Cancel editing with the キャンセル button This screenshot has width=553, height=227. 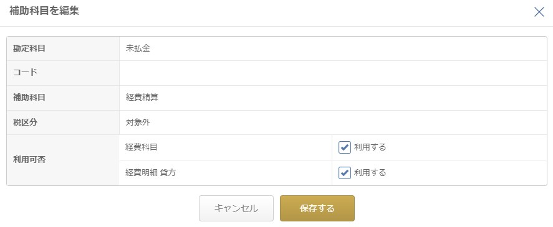pos(236,208)
